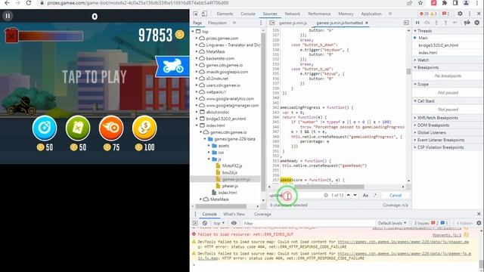The height and width of the screenshot is (272, 484).
Task: Open the console context top dropdown
Action: 219,223
